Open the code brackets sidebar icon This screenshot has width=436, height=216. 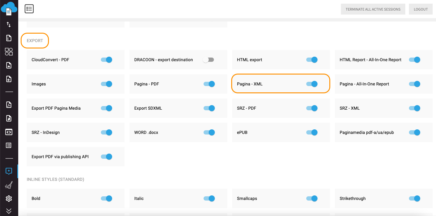(9, 132)
